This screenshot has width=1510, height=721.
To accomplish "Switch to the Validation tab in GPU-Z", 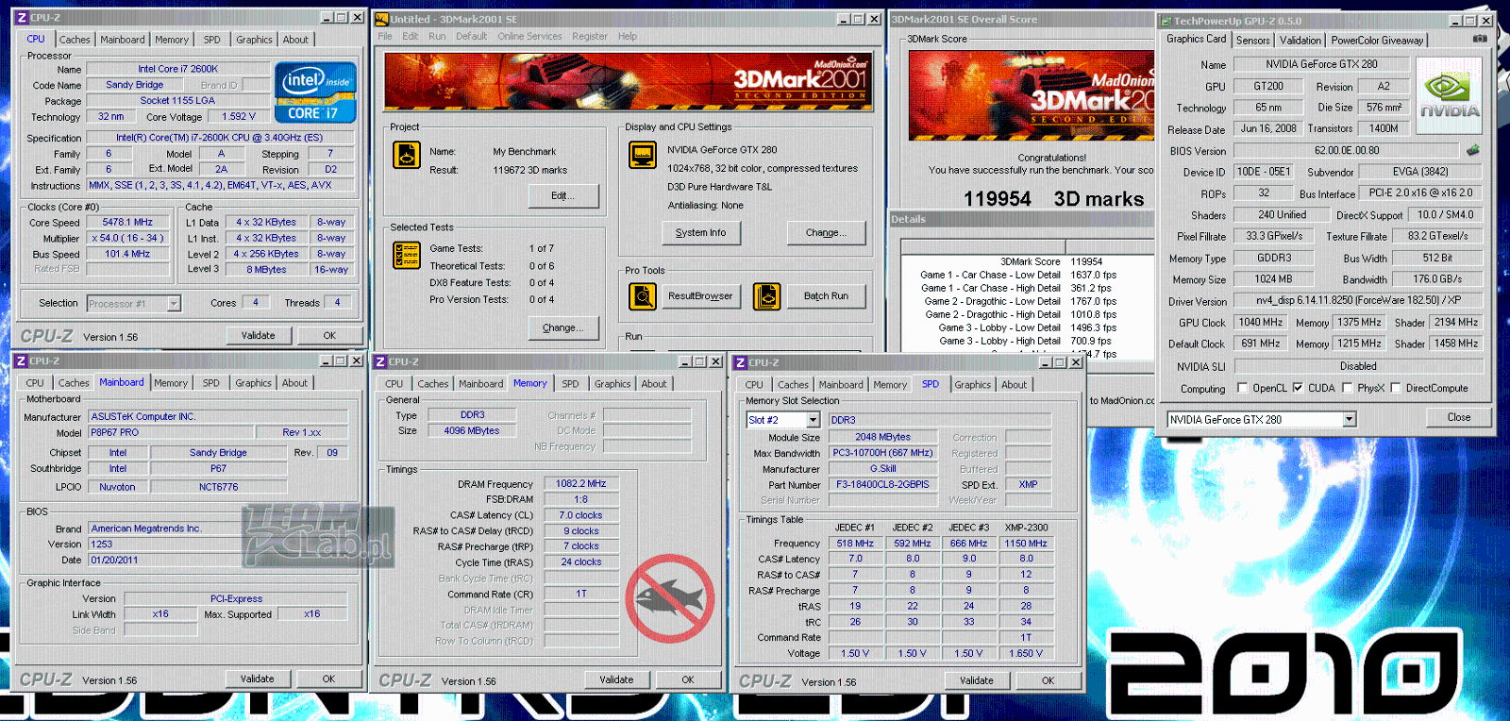I will [x=1300, y=40].
